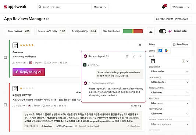Viewport: 196px width, 135px height.
Task: Click the Korean flag on the review
Action: click(x=29, y=106)
